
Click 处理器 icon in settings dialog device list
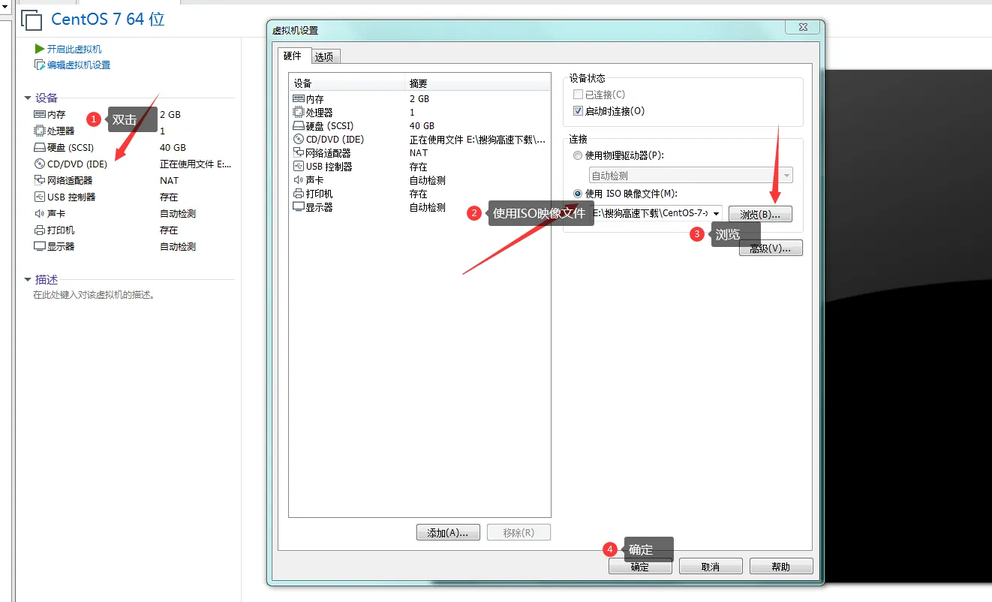(x=299, y=112)
